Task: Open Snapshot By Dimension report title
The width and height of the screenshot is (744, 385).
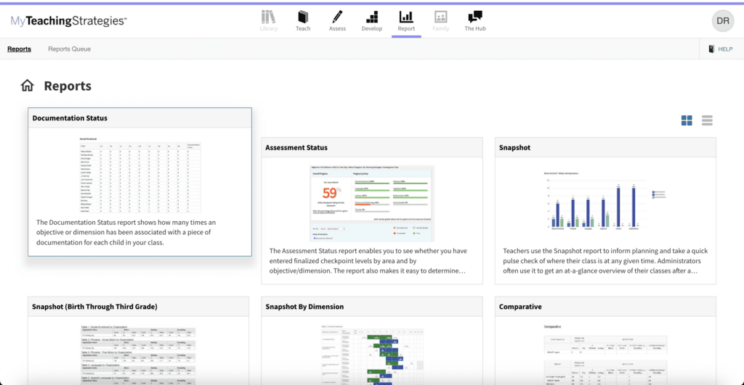Action: click(x=304, y=307)
